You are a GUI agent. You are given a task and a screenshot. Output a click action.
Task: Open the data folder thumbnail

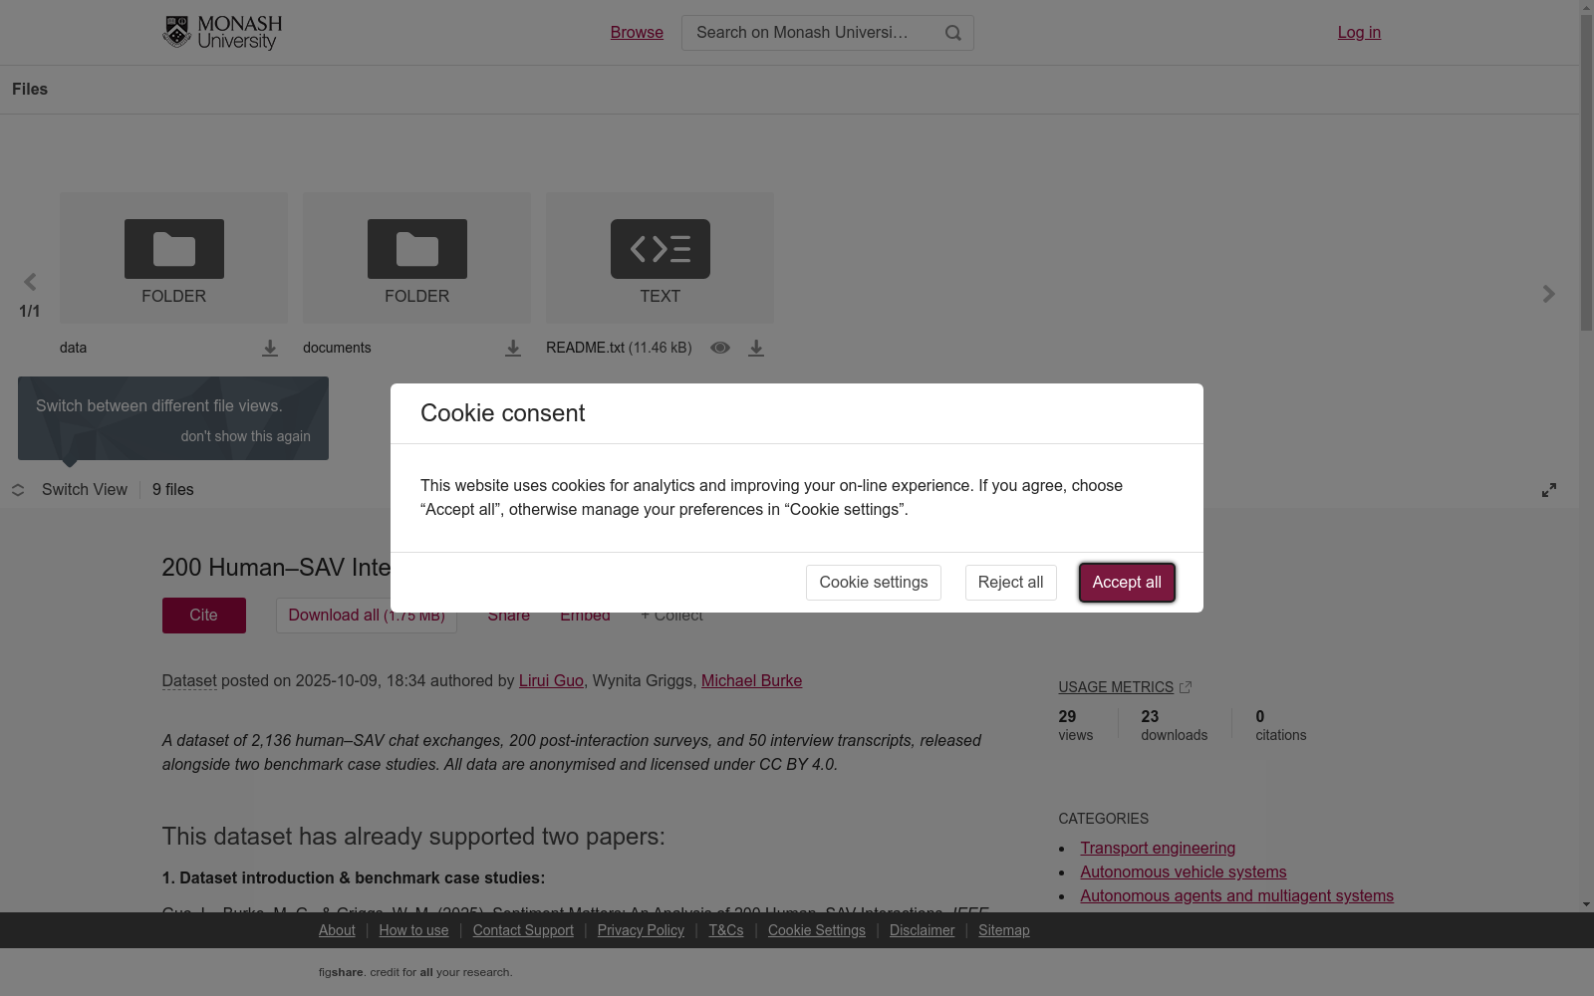[x=173, y=258]
